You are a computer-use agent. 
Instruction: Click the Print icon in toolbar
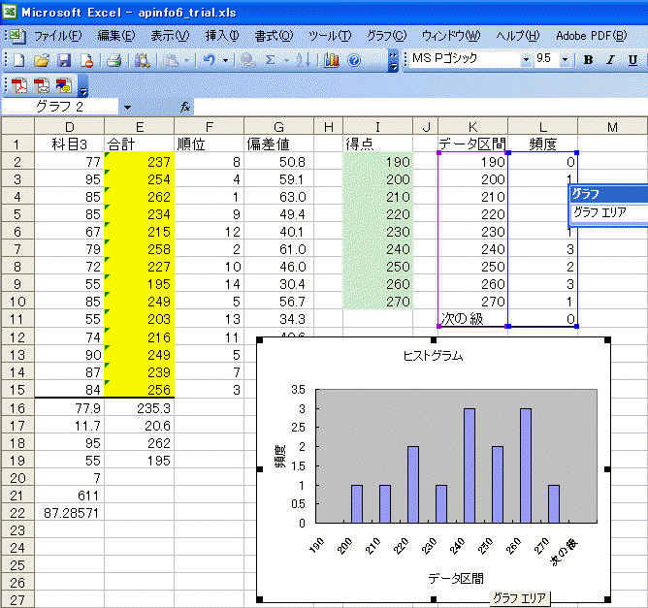point(113,60)
